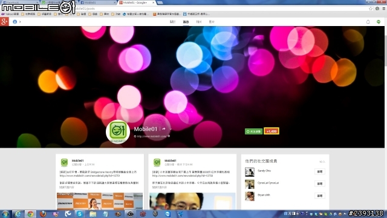Open second post's man with glasses photo
The width and height of the screenshot is (387, 218).
pyautogui.click(x=192, y=201)
